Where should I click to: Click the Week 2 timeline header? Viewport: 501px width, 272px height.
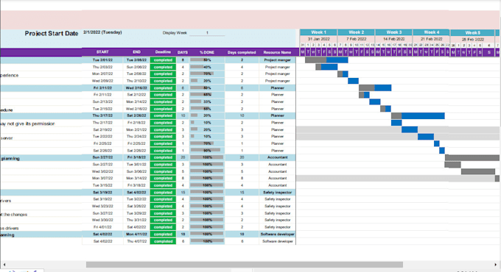(357, 32)
